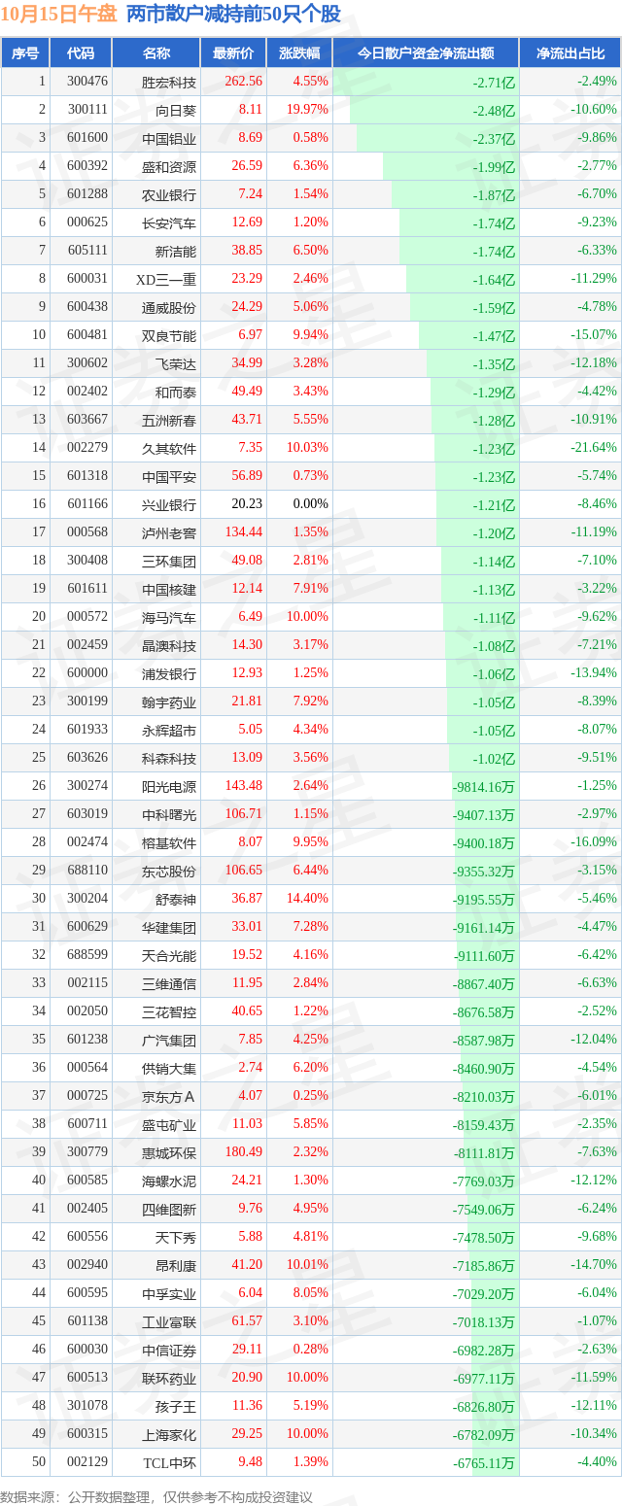Click the 今日散户资金净流出额 column header
This screenshot has height=1506, width=622.
tap(426, 53)
